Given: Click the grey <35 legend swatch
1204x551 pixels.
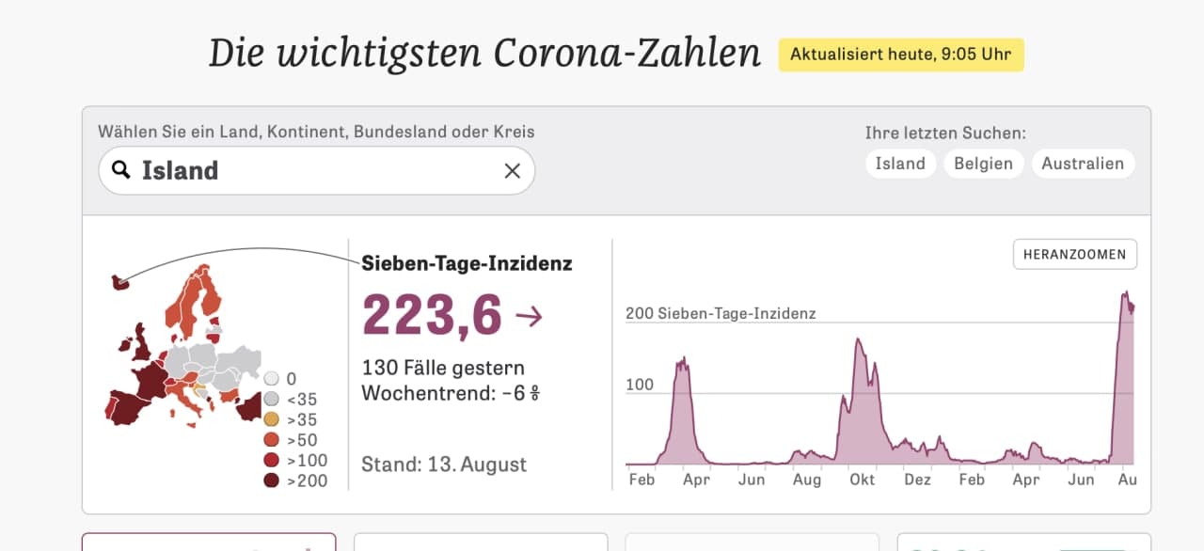Looking at the screenshot, I should point(272,399).
